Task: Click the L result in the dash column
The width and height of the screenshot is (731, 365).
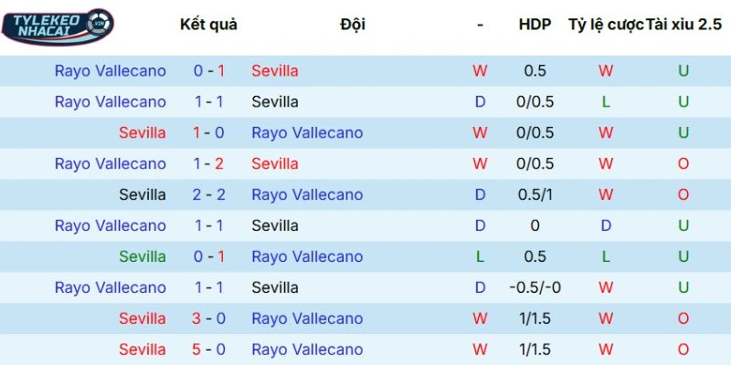Action: [480, 256]
